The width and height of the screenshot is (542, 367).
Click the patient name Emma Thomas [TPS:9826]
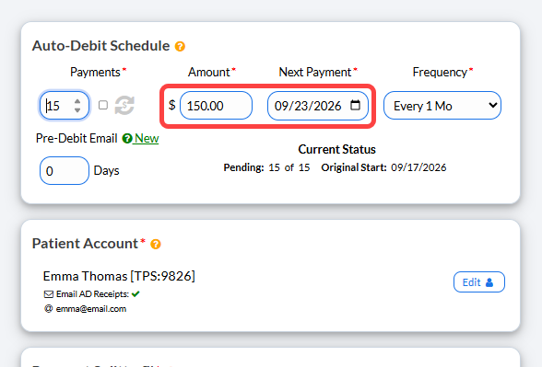pyautogui.click(x=119, y=276)
